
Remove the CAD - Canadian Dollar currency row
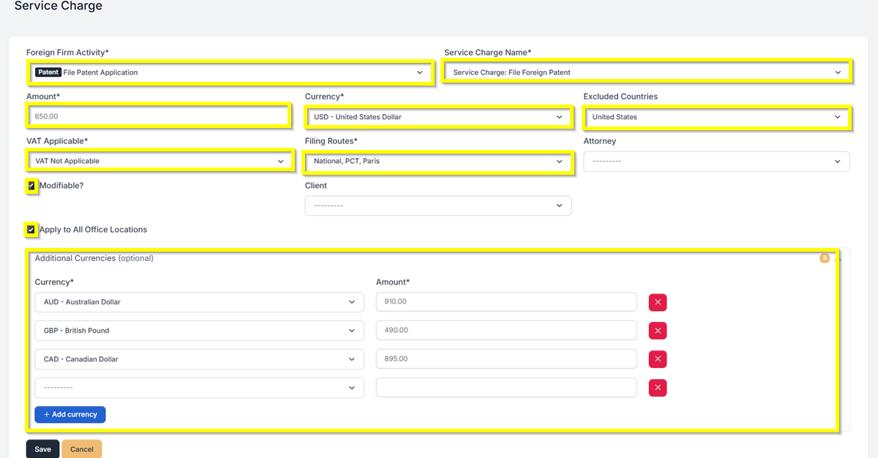click(658, 359)
